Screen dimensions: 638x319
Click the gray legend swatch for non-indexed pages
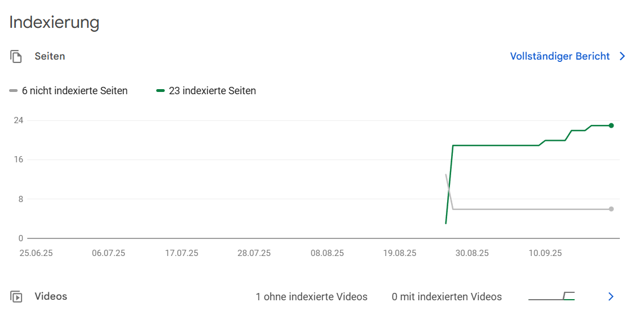click(x=14, y=91)
